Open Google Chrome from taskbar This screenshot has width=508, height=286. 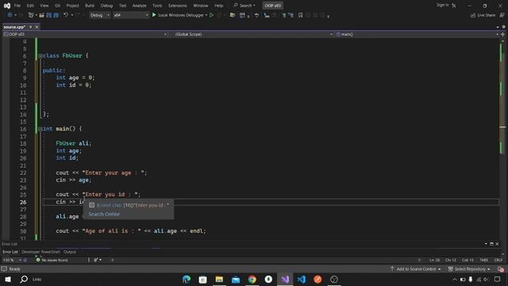[x=252, y=279]
